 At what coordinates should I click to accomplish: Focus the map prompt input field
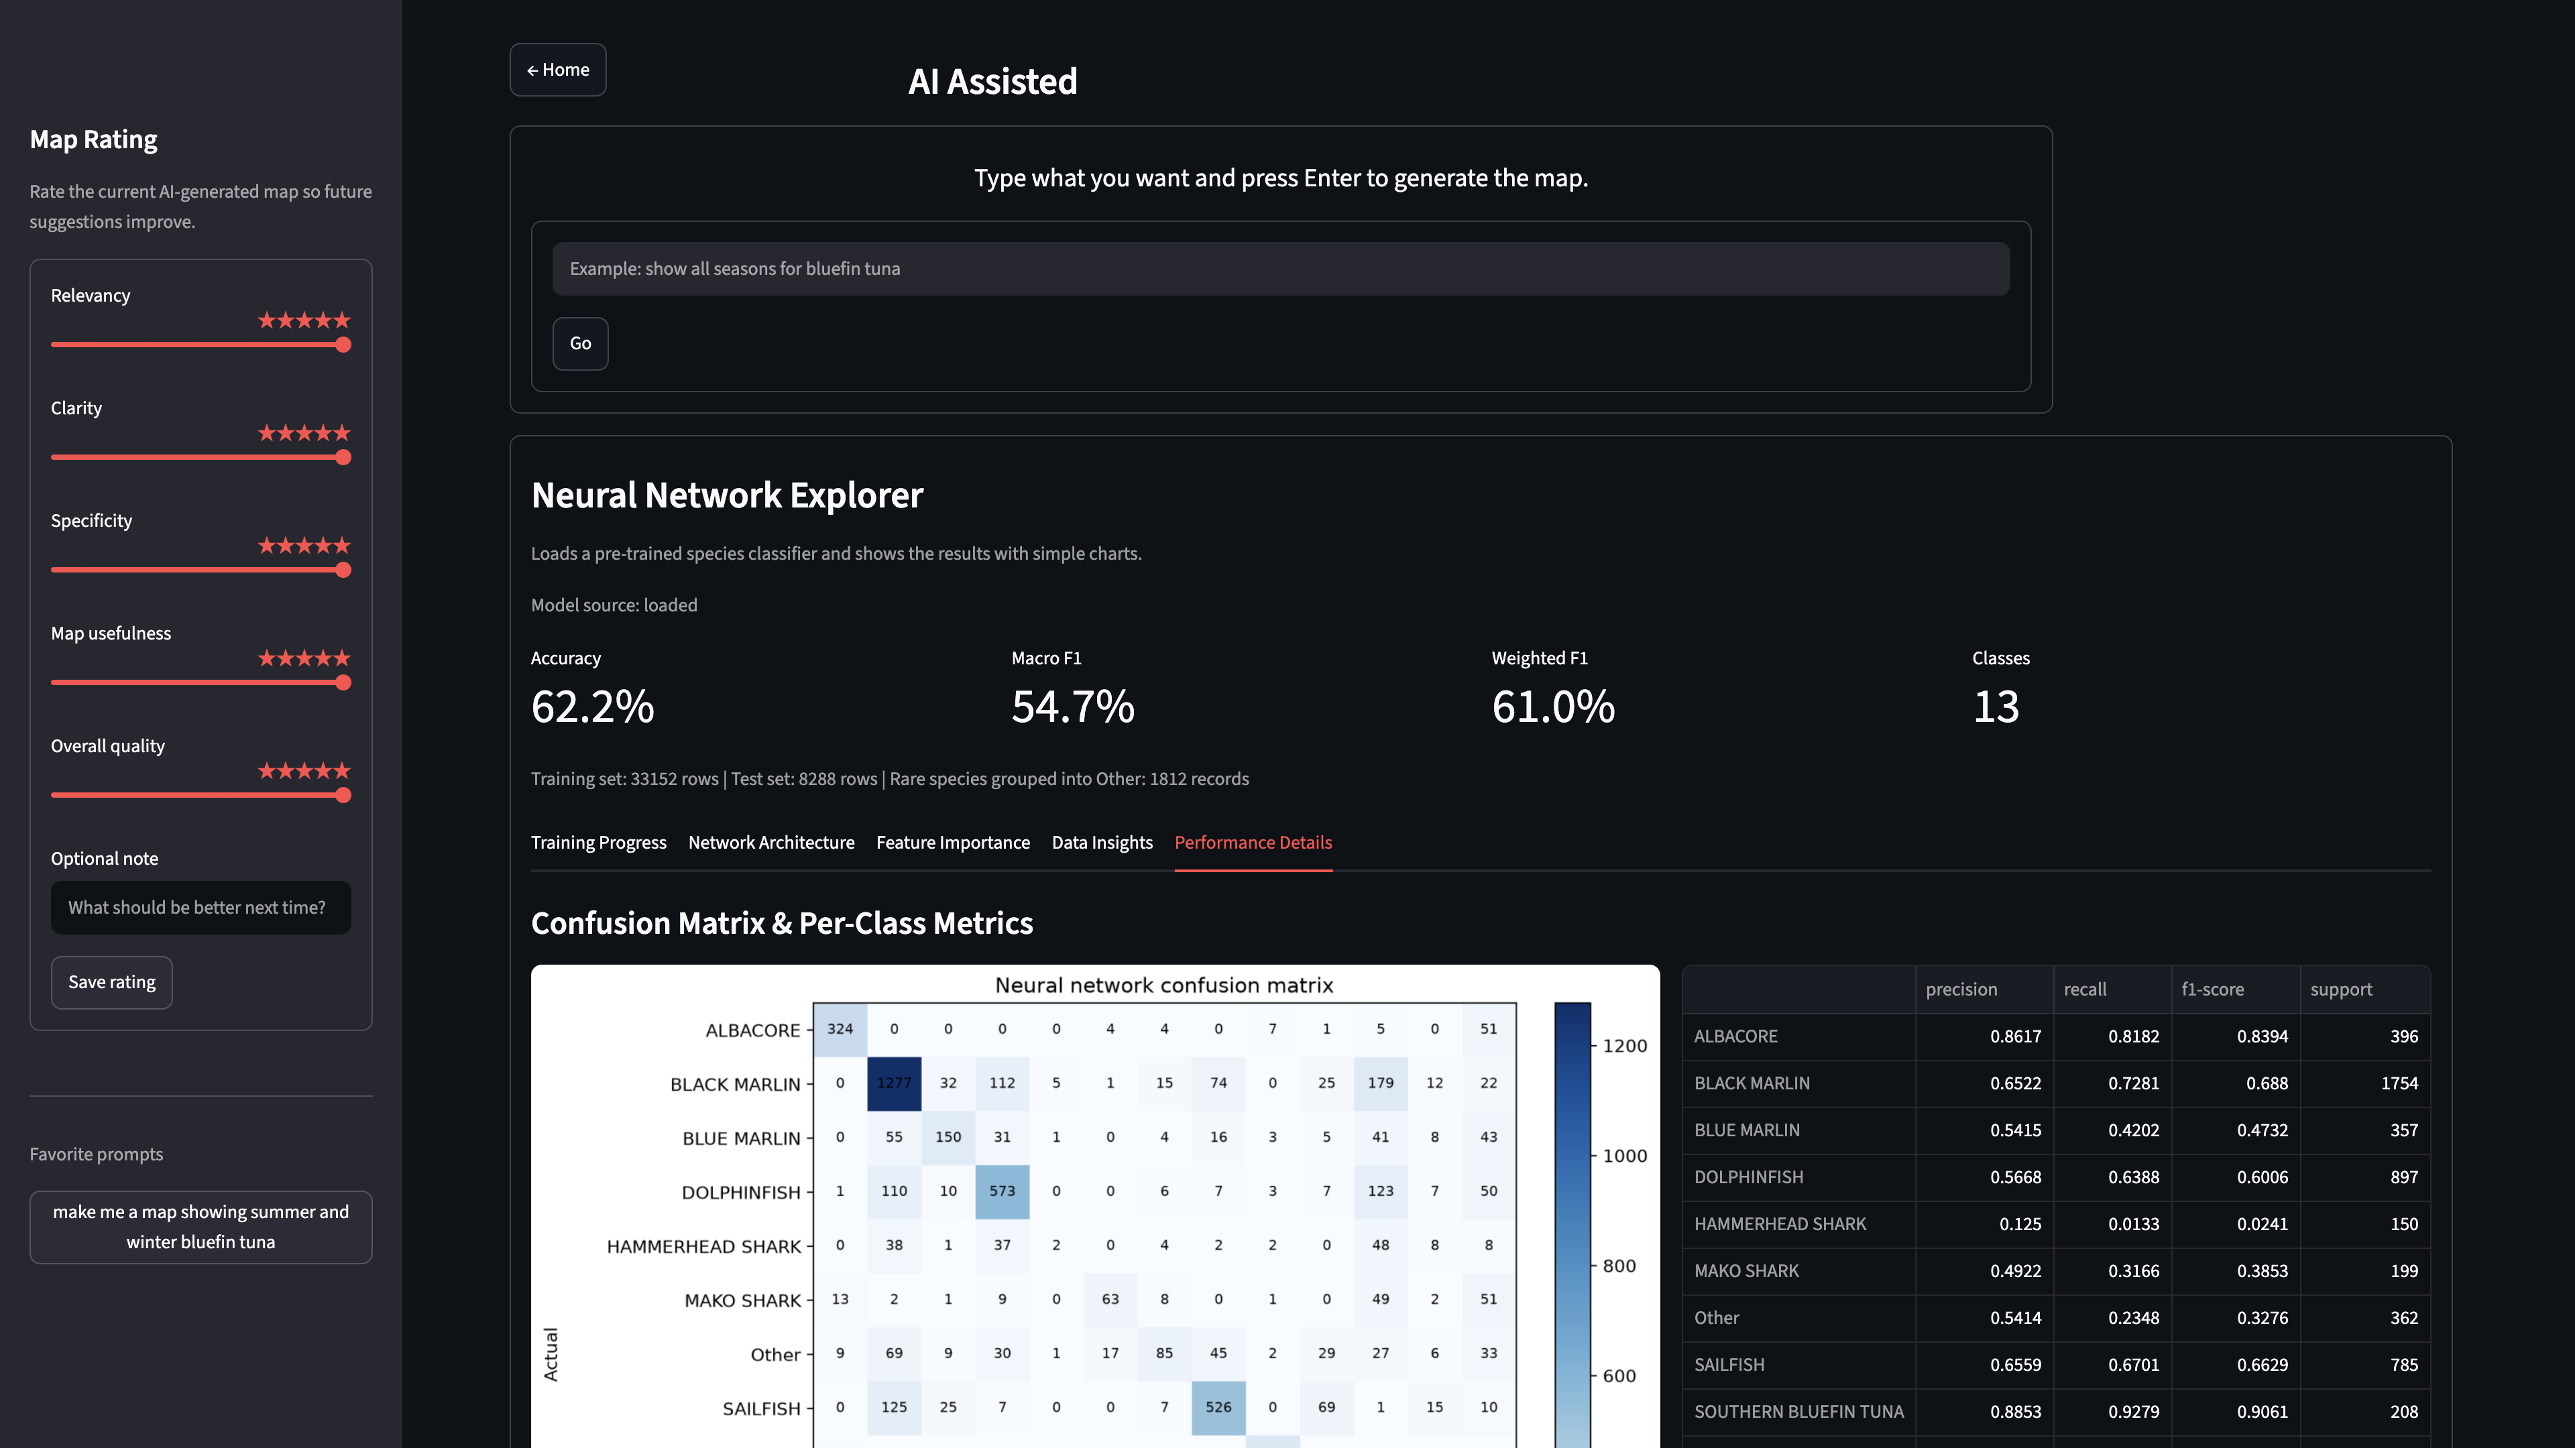[1281, 269]
